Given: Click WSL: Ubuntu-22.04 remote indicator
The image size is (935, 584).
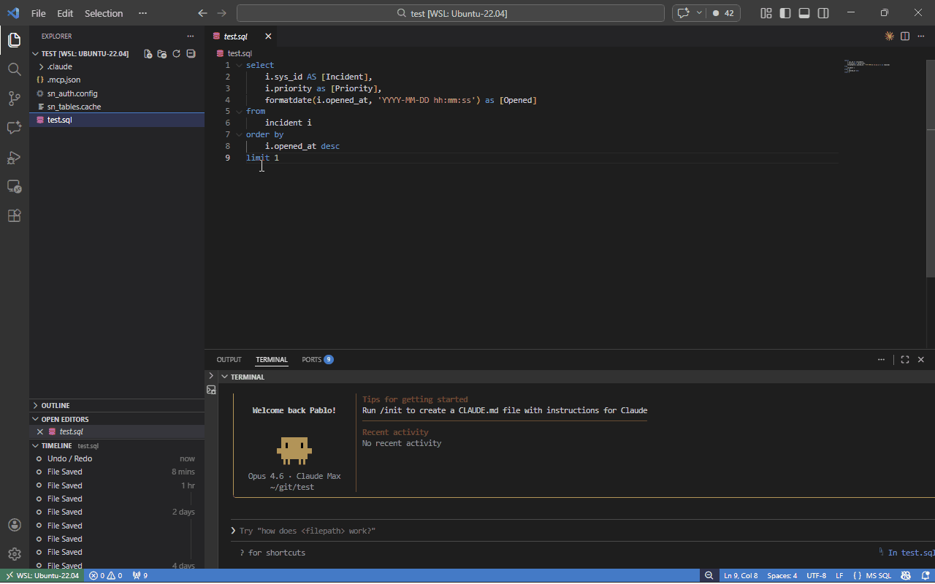Looking at the screenshot, I should point(42,575).
